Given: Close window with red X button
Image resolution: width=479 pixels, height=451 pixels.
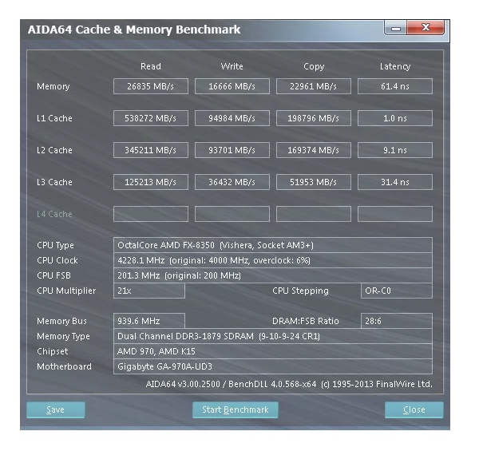Looking at the screenshot, I should [x=426, y=28].
